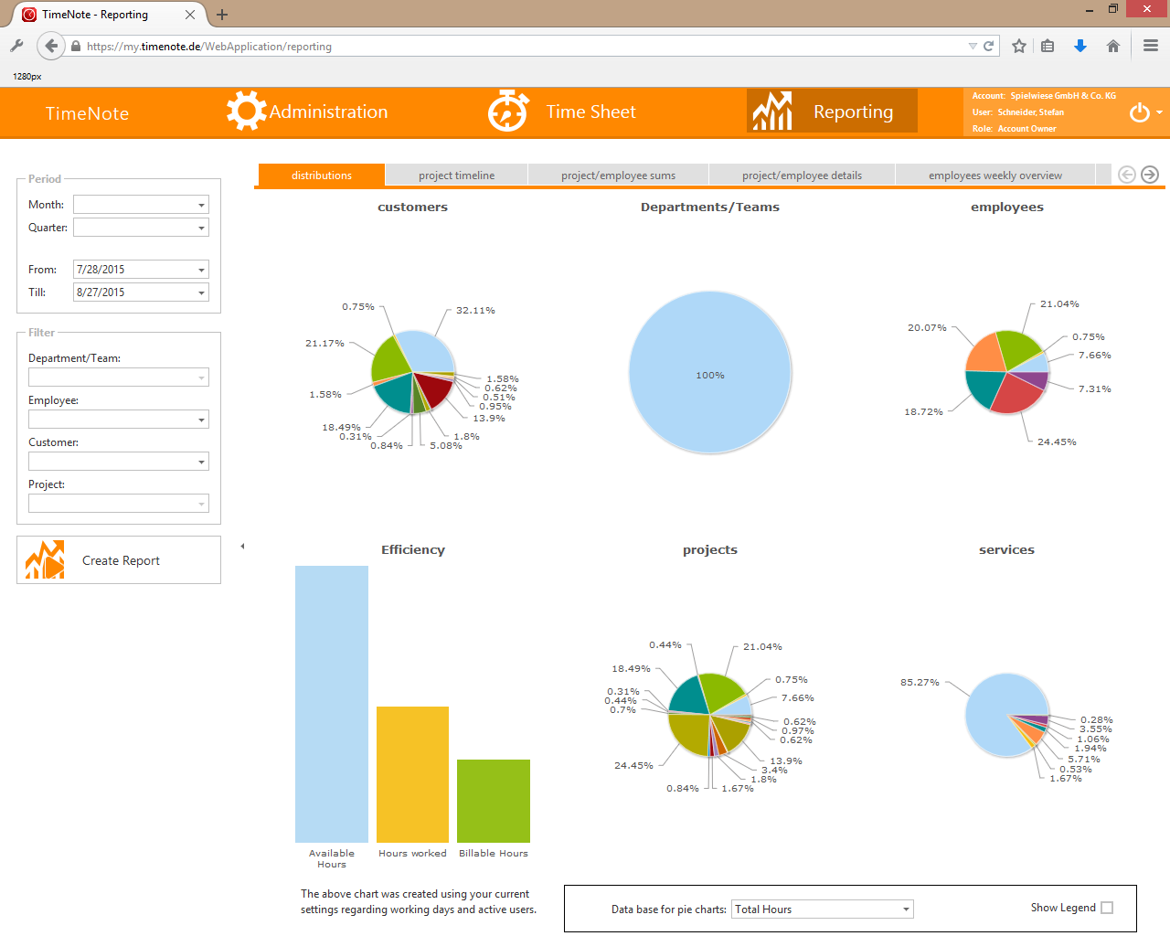The width and height of the screenshot is (1170, 936).
Task: Click the TimeNote logo link
Action: (87, 113)
